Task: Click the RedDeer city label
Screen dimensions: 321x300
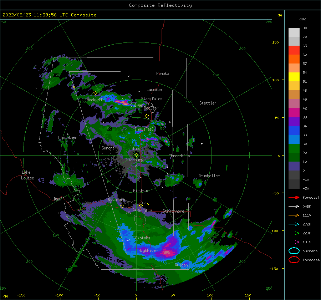Action: tap(151, 108)
